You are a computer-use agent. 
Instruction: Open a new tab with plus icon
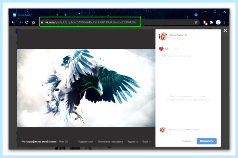click(x=65, y=15)
